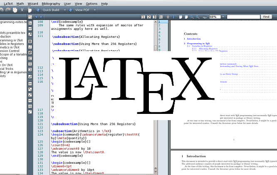Click the Find button in PDF viewer
The width and height of the screenshot is (277, 175).
266,17
